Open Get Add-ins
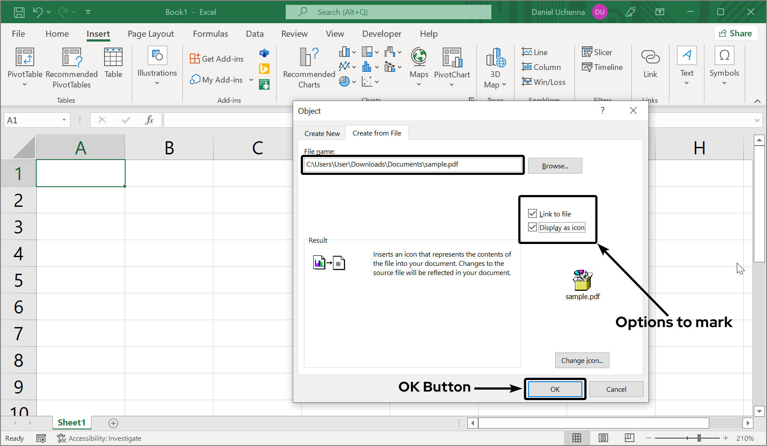767x446 pixels. click(217, 59)
